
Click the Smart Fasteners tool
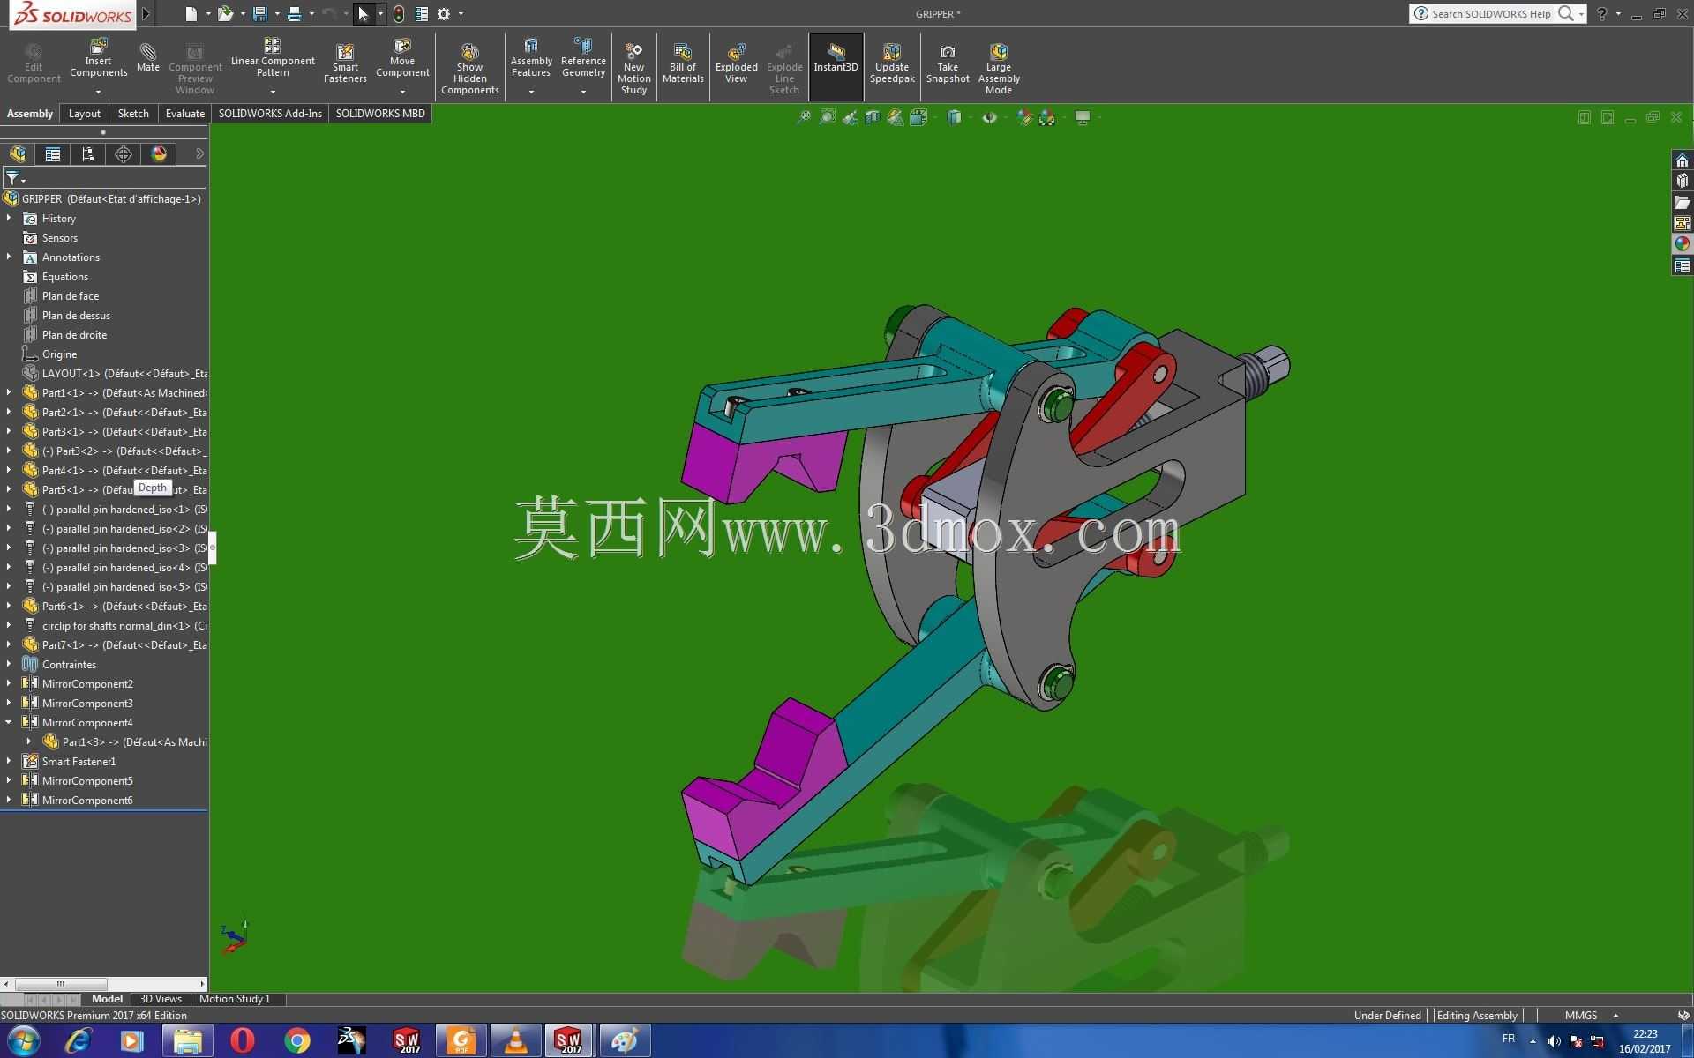pyautogui.click(x=345, y=62)
